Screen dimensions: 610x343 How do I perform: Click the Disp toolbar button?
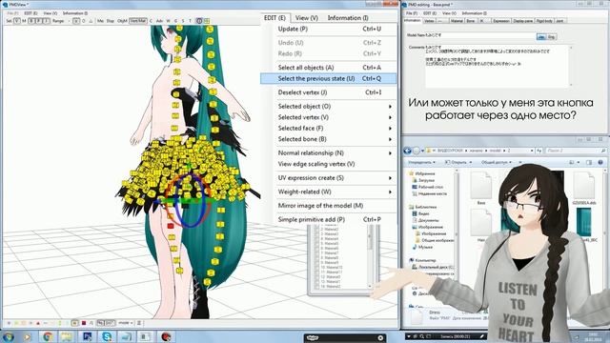point(111,21)
